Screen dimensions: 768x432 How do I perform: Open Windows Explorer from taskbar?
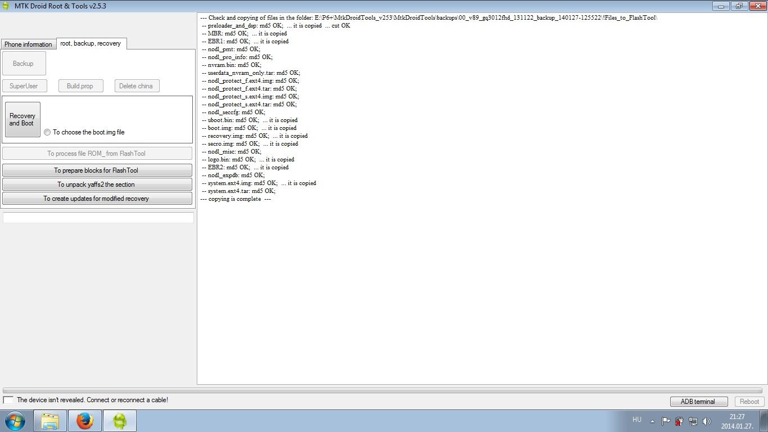(50, 421)
